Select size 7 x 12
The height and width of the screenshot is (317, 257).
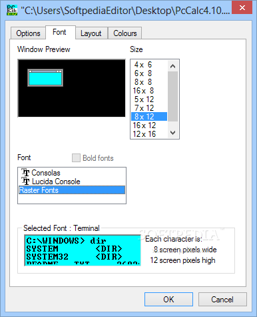[149, 108]
